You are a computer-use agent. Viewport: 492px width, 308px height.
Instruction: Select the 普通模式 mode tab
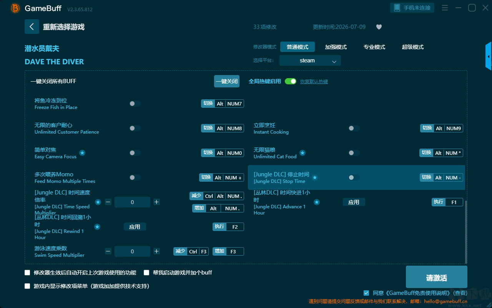point(298,47)
